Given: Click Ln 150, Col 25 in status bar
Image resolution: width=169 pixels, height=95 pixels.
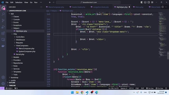Looking at the screenshot, I should [113, 88].
